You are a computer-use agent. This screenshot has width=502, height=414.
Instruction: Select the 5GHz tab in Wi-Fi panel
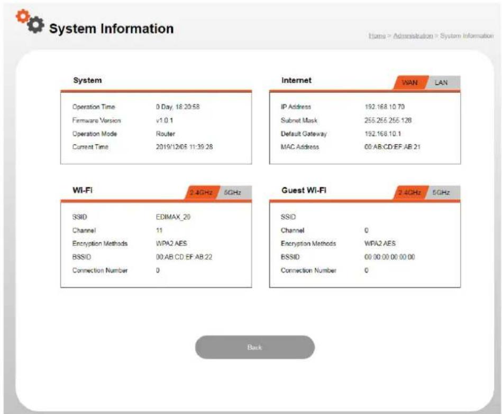click(x=234, y=192)
